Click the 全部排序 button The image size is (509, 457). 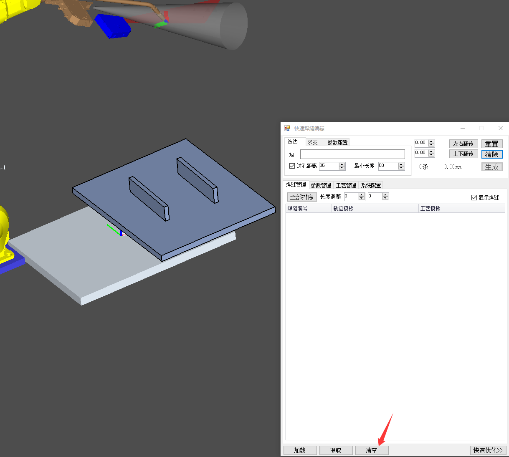click(302, 197)
